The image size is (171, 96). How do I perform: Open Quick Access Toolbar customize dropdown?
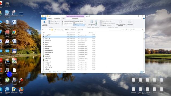click(50, 16)
